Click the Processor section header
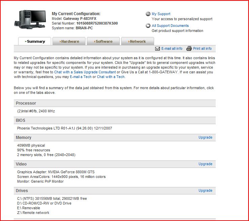The height and width of the screenshot is (221, 249). point(115,103)
